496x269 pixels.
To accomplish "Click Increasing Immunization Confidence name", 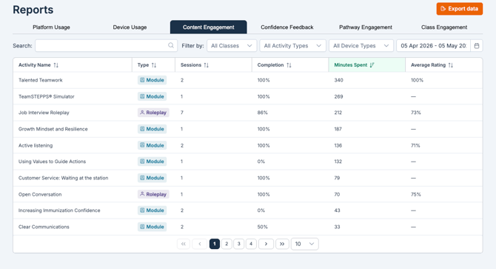I will 59,210.
